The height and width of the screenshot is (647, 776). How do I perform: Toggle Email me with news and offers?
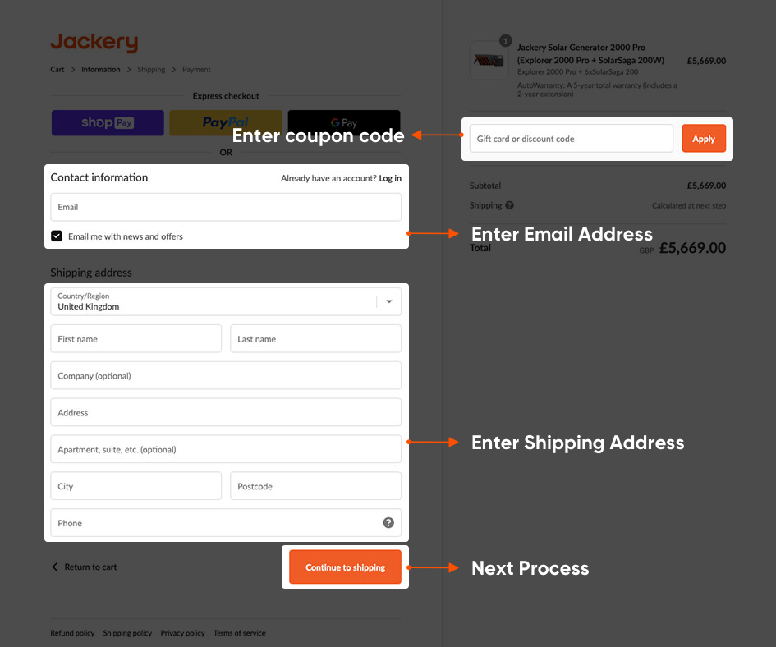click(x=57, y=236)
